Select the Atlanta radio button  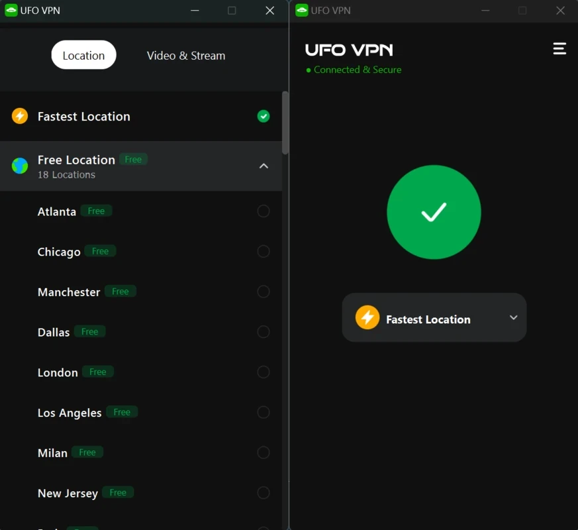(264, 211)
